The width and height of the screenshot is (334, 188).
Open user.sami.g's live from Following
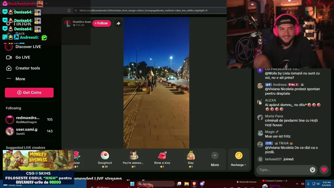(29, 131)
